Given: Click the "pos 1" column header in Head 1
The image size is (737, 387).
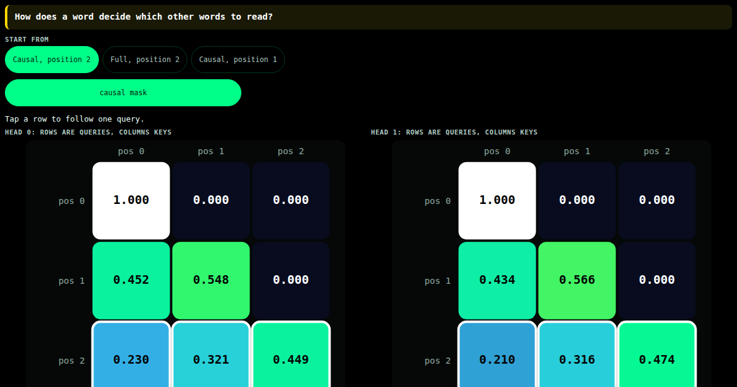Looking at the screenshot, I should pos(577,151).
